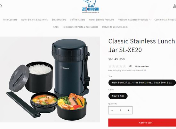This screenshot has width=176, height=129.
Task: Open the account profile icon
Action: pos(175,6)
